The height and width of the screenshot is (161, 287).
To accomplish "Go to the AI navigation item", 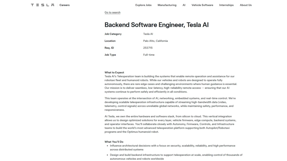I will [184, 5].
